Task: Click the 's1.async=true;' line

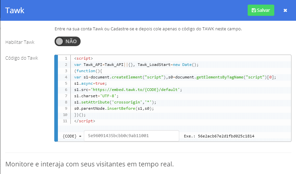Action: (90, 83)
